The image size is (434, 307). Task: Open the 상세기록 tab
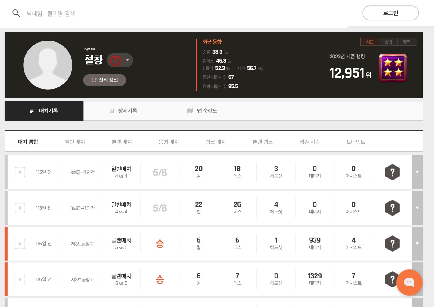(x=123, y=111)
